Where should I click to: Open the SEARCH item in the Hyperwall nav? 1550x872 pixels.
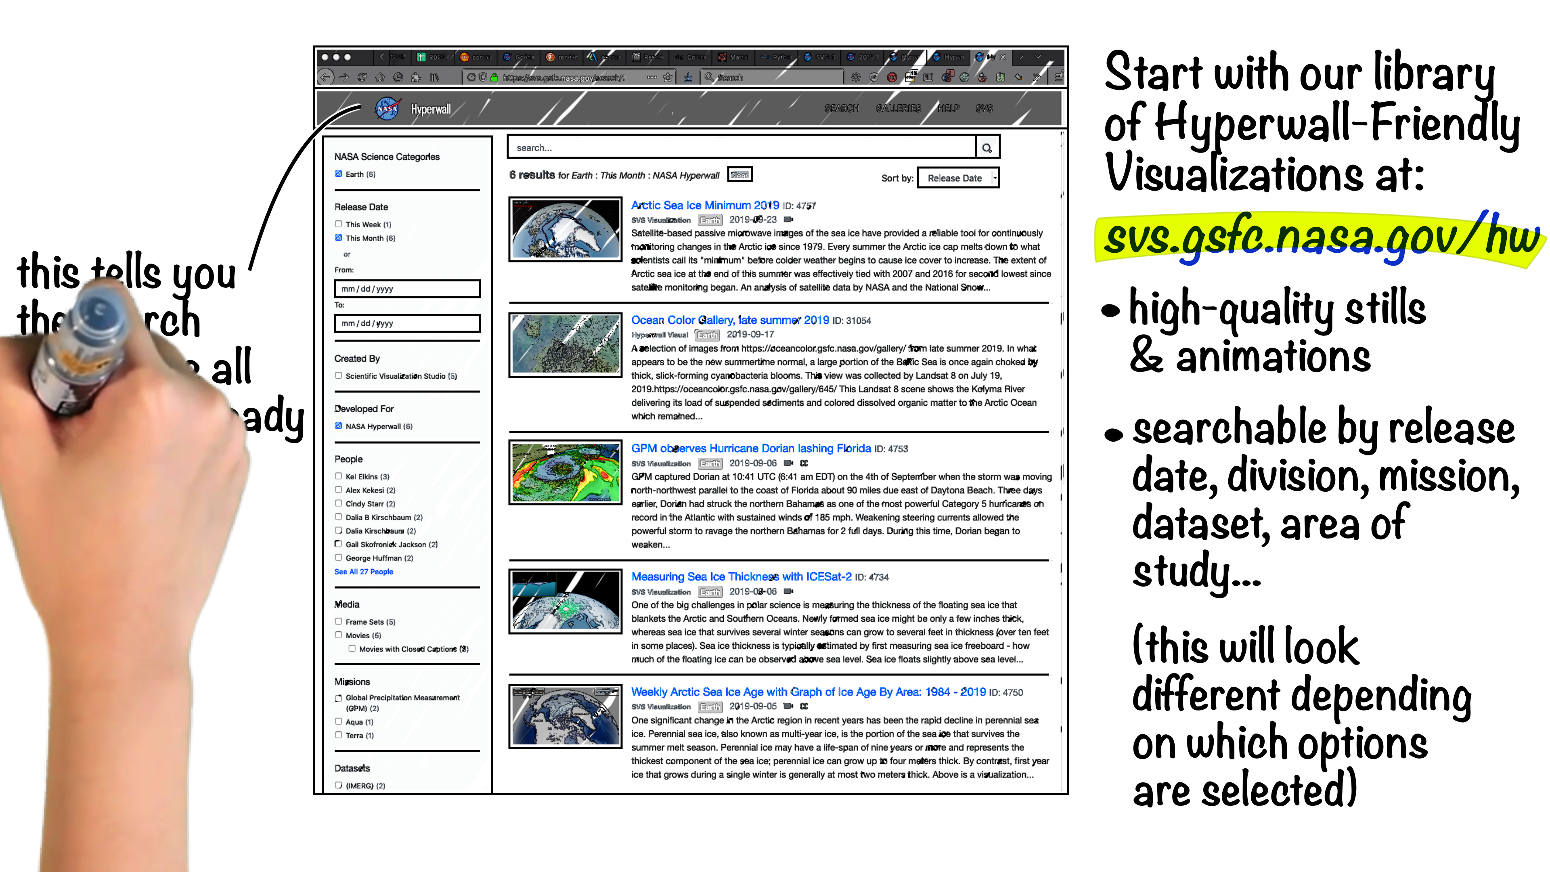(x=841, y=108)
